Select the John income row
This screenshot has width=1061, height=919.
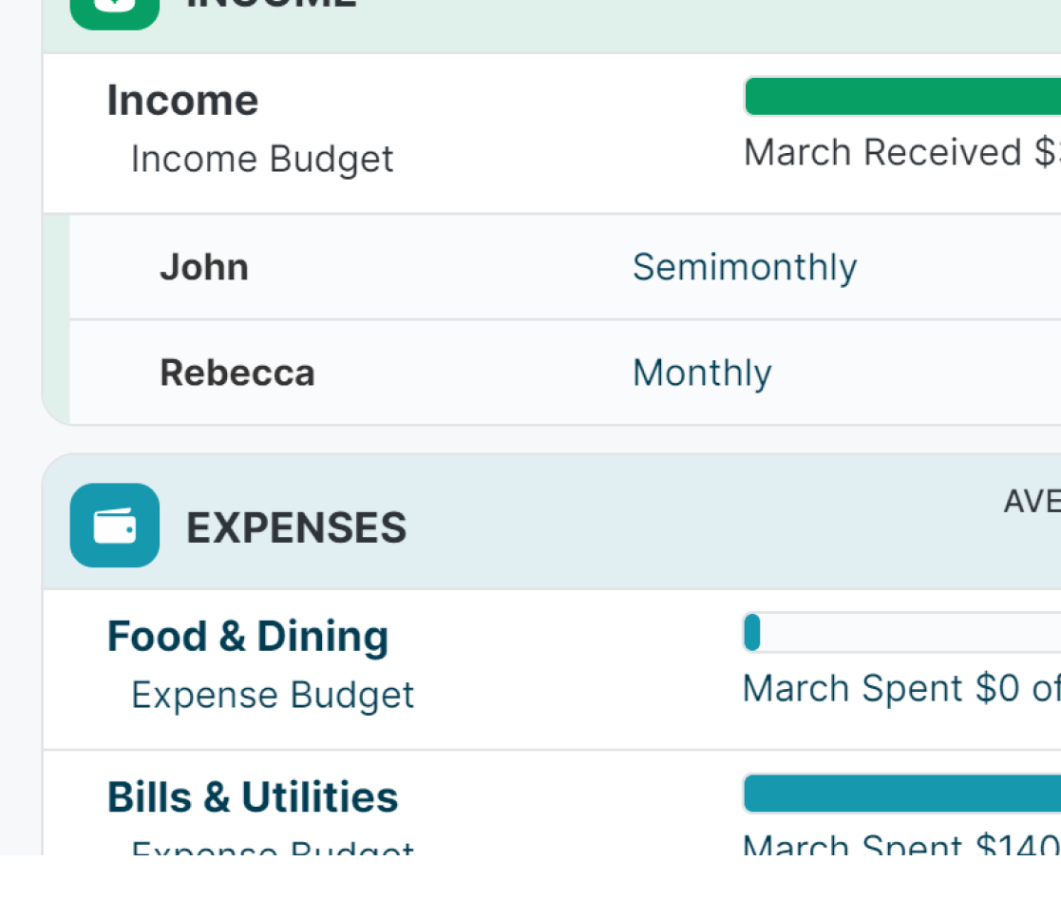coord(204,267)
